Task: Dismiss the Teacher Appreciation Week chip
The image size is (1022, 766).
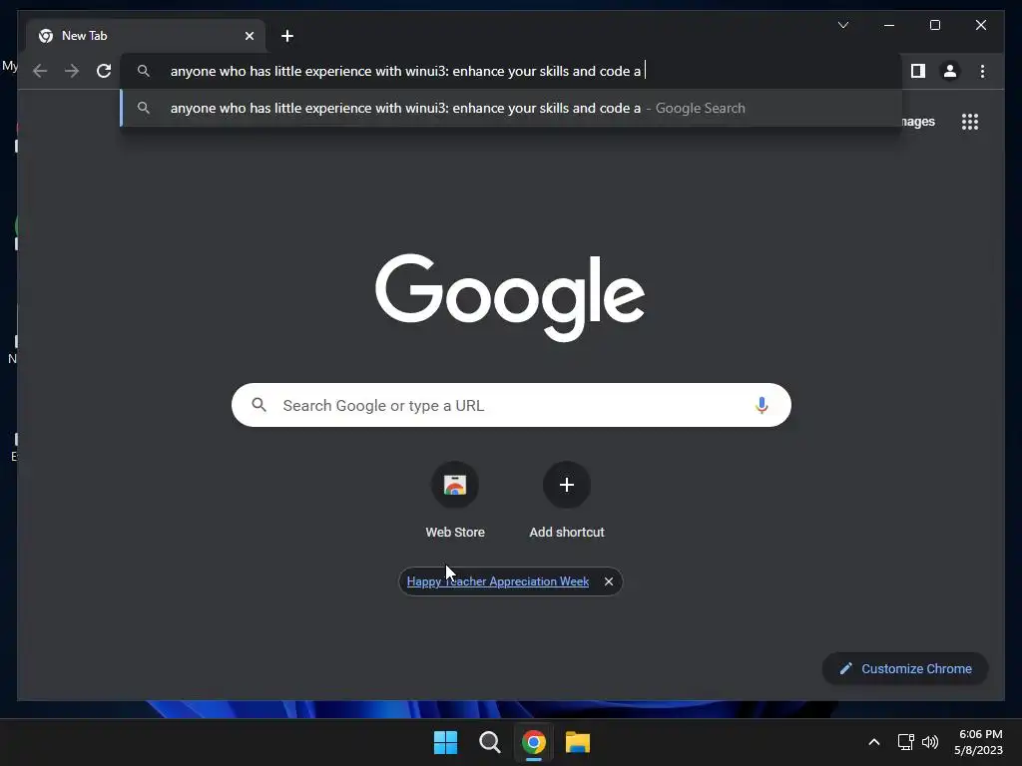Action: point(608,581)
